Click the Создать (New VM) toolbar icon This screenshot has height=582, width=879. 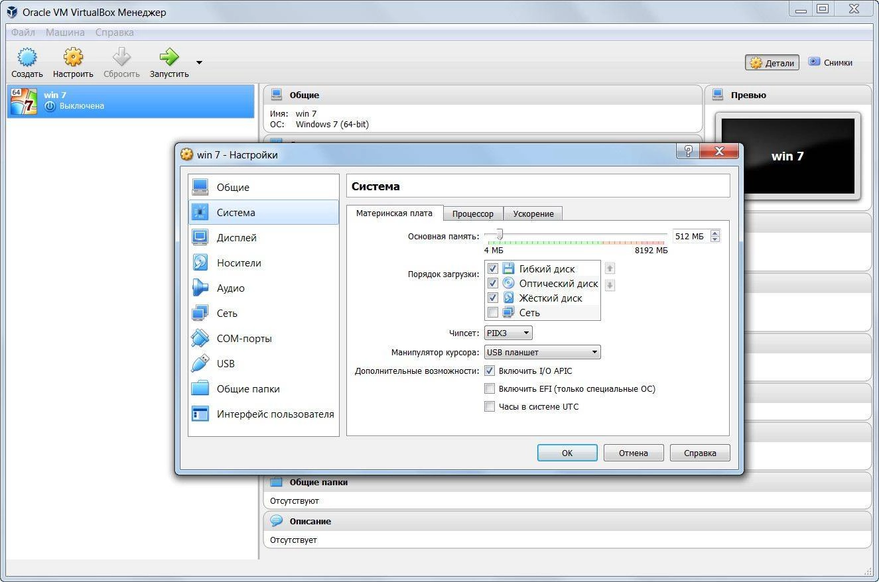tap(27, 57)
